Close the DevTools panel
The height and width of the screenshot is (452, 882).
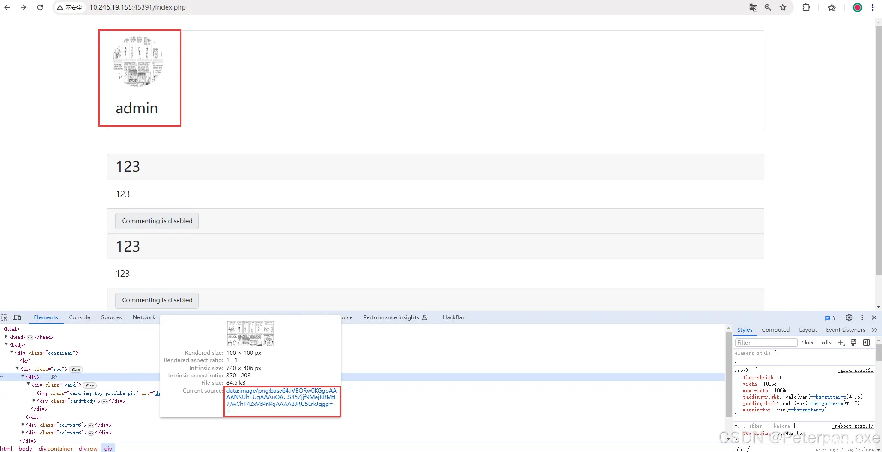tap(874, 317)
